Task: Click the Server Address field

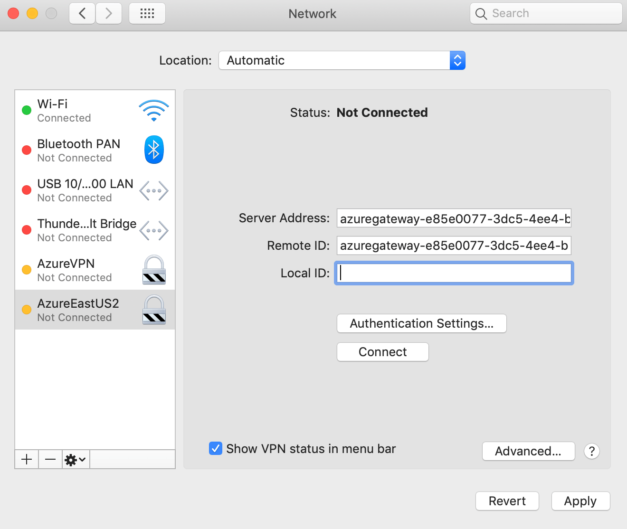Action: click(454, 218)
